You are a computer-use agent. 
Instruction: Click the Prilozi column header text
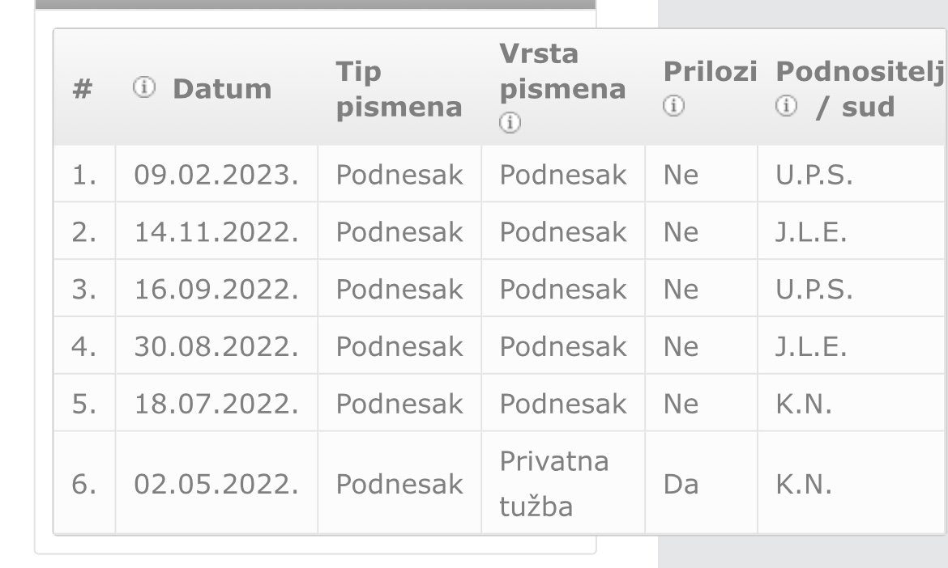[x=710, y=72]
